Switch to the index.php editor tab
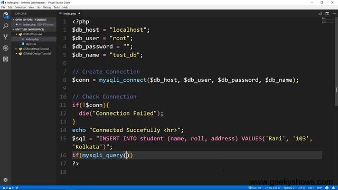The width and height of the screenshot is (338, 190). [x=70, y=14]
